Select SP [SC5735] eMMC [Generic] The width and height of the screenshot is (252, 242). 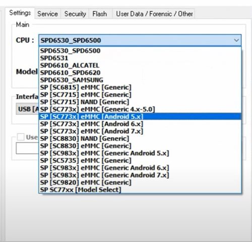pyautogui.click(x=140, y=160)
